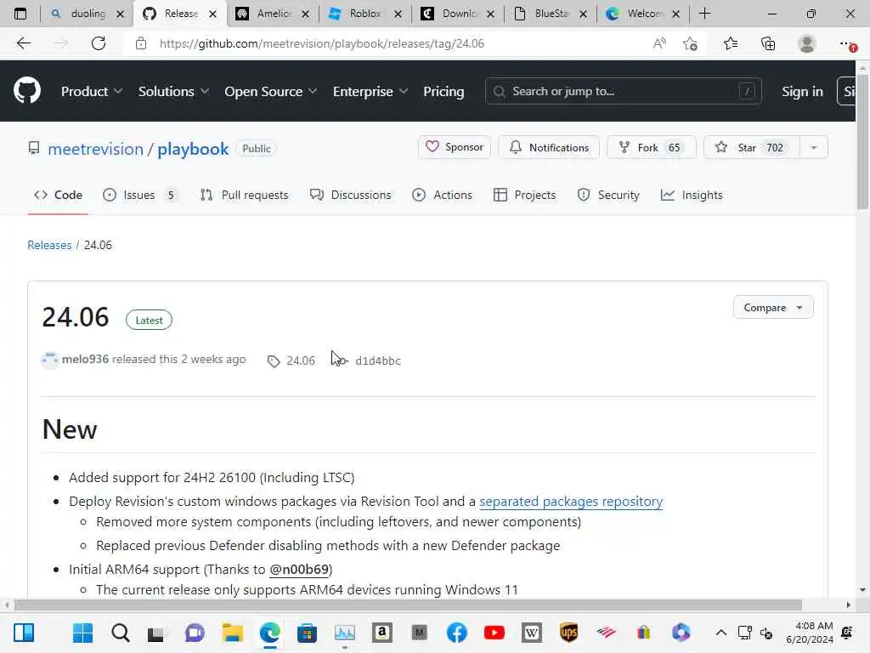The width and height of the screenshot is (870, 653).
Task: Open separated packages repository link
Action: click(x=571, y=502)
